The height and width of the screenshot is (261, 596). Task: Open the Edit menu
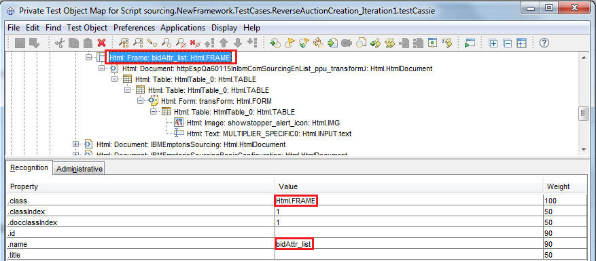click(x=33, y=28)
